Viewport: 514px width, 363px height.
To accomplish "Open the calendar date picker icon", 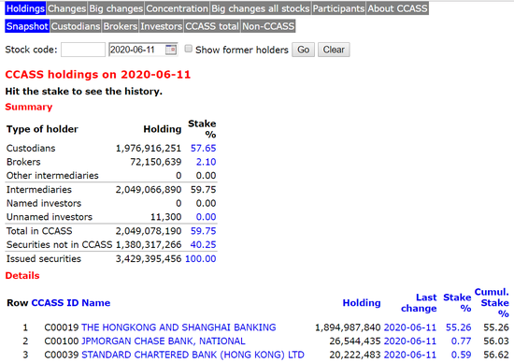I will (x=171, y=50).
